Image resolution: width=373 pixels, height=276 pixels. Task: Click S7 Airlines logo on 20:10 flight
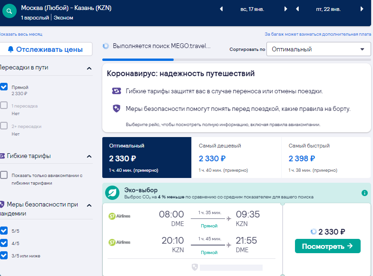click(119, 242)
